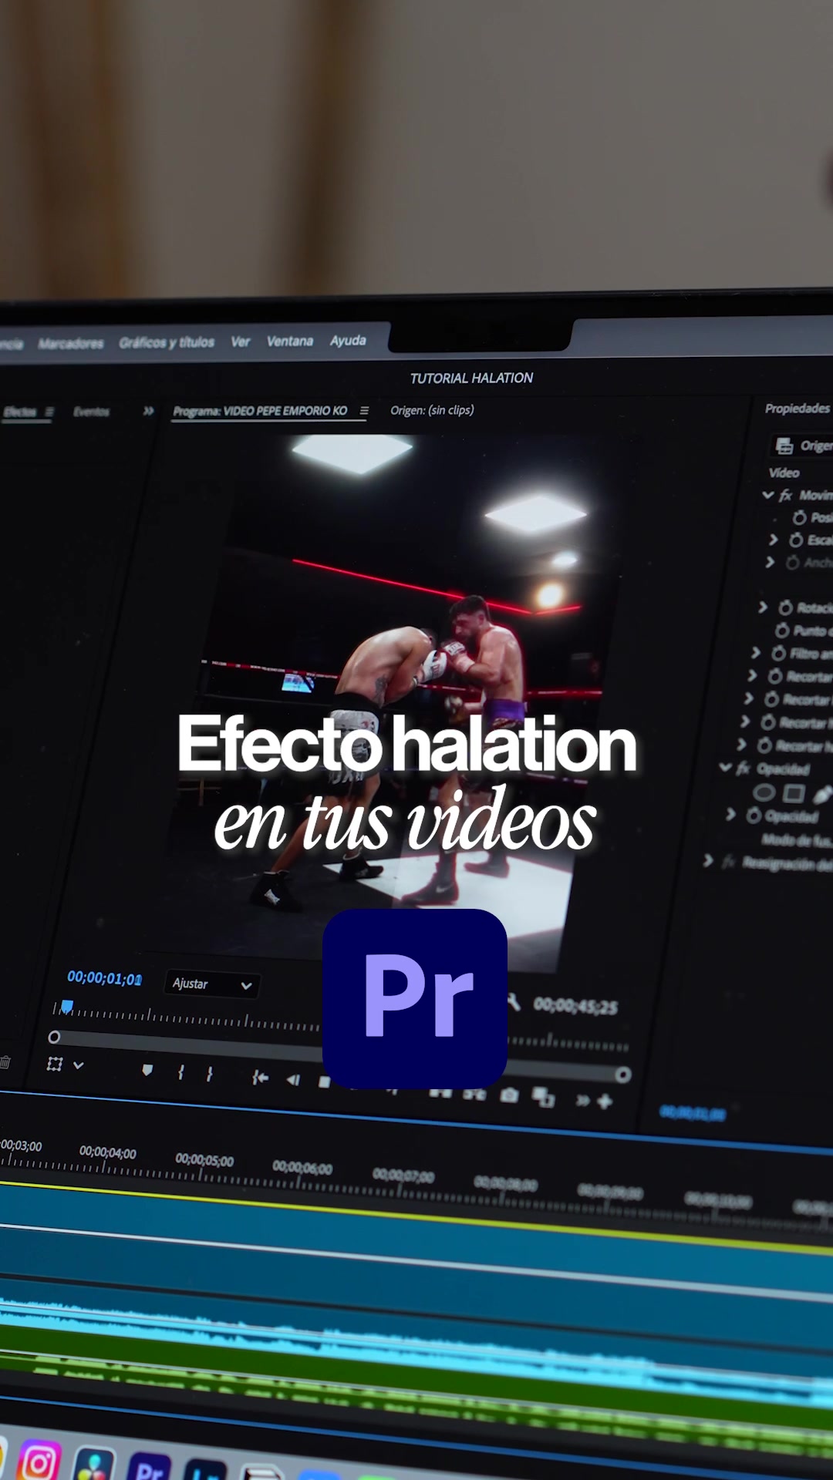Toggle the Escala animation stopwatch
This screenshot has height=1480, width=833.
[795, 540]
